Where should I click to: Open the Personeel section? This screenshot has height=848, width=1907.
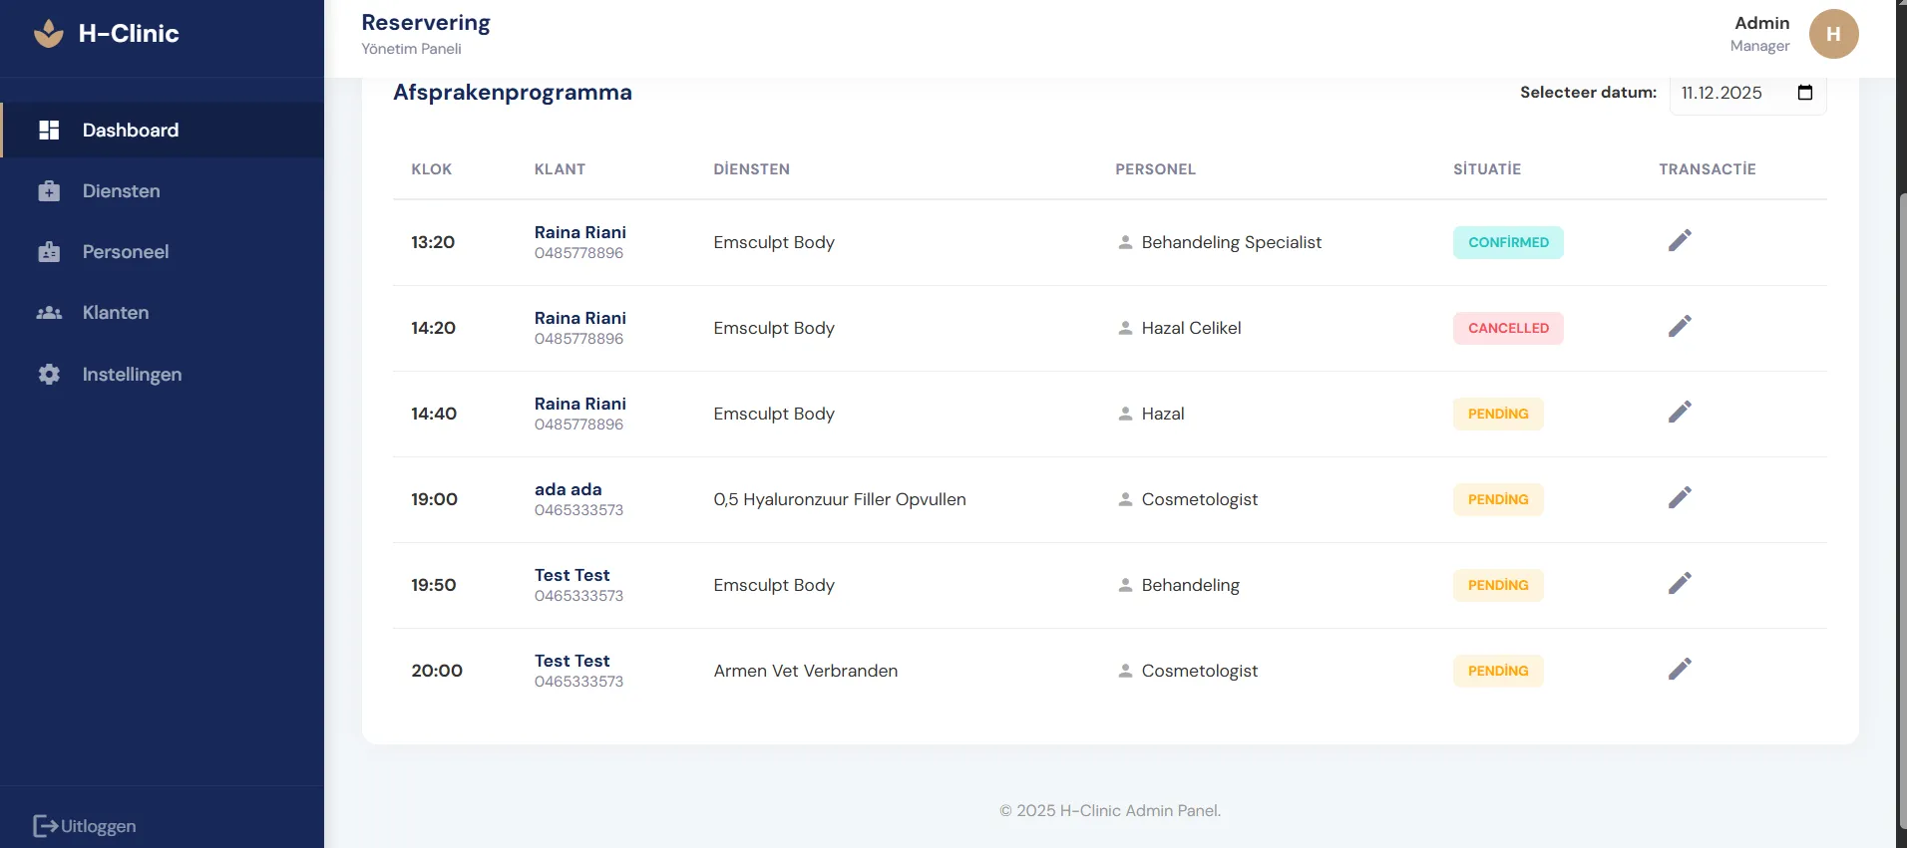click(125, 252)
